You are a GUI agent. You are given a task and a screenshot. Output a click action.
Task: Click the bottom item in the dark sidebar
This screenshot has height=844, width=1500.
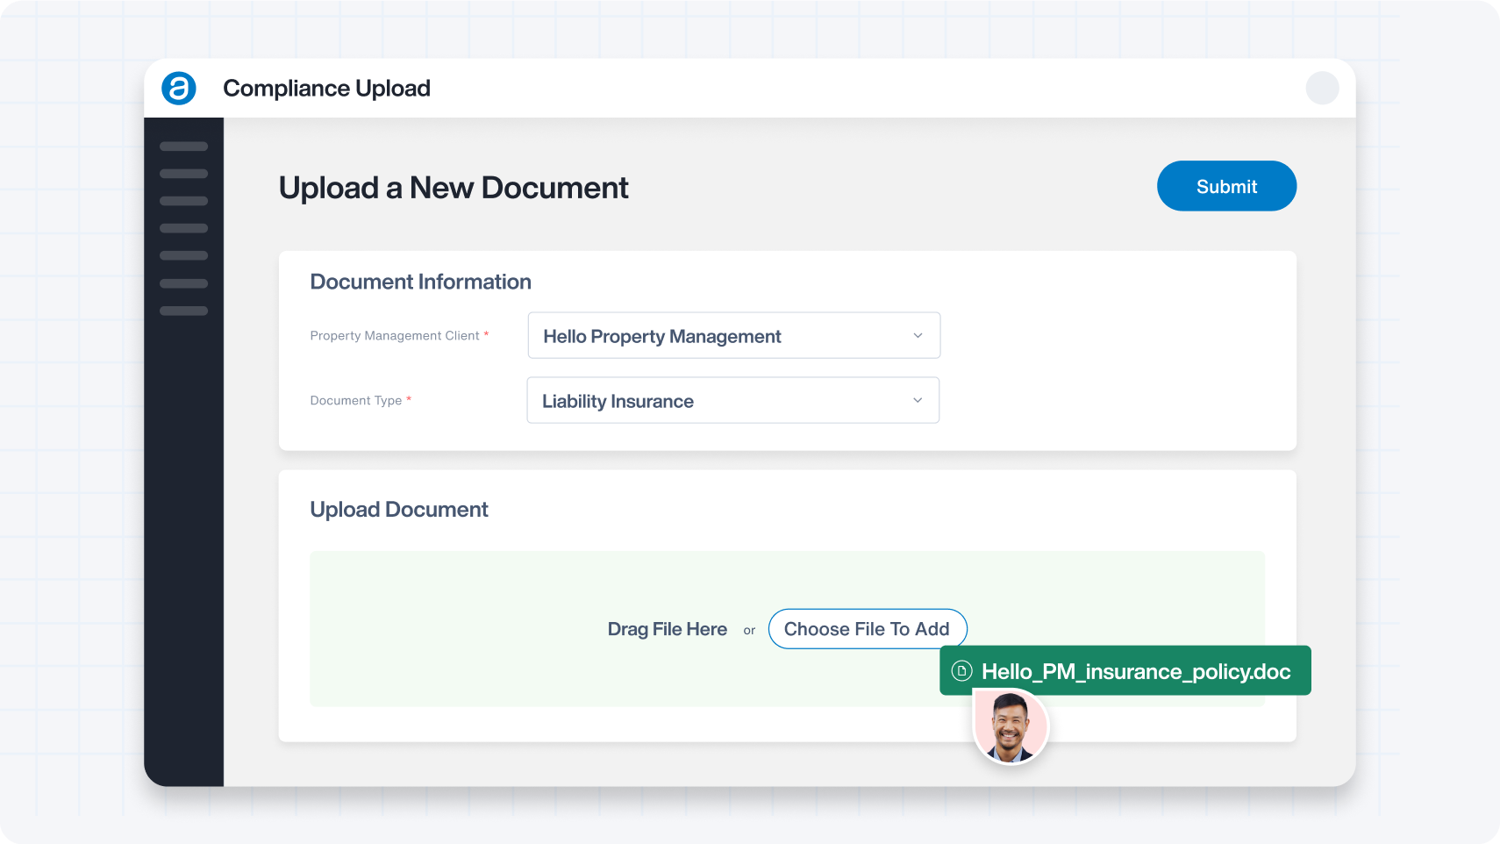pyautogui.click(x=183, y=311)
